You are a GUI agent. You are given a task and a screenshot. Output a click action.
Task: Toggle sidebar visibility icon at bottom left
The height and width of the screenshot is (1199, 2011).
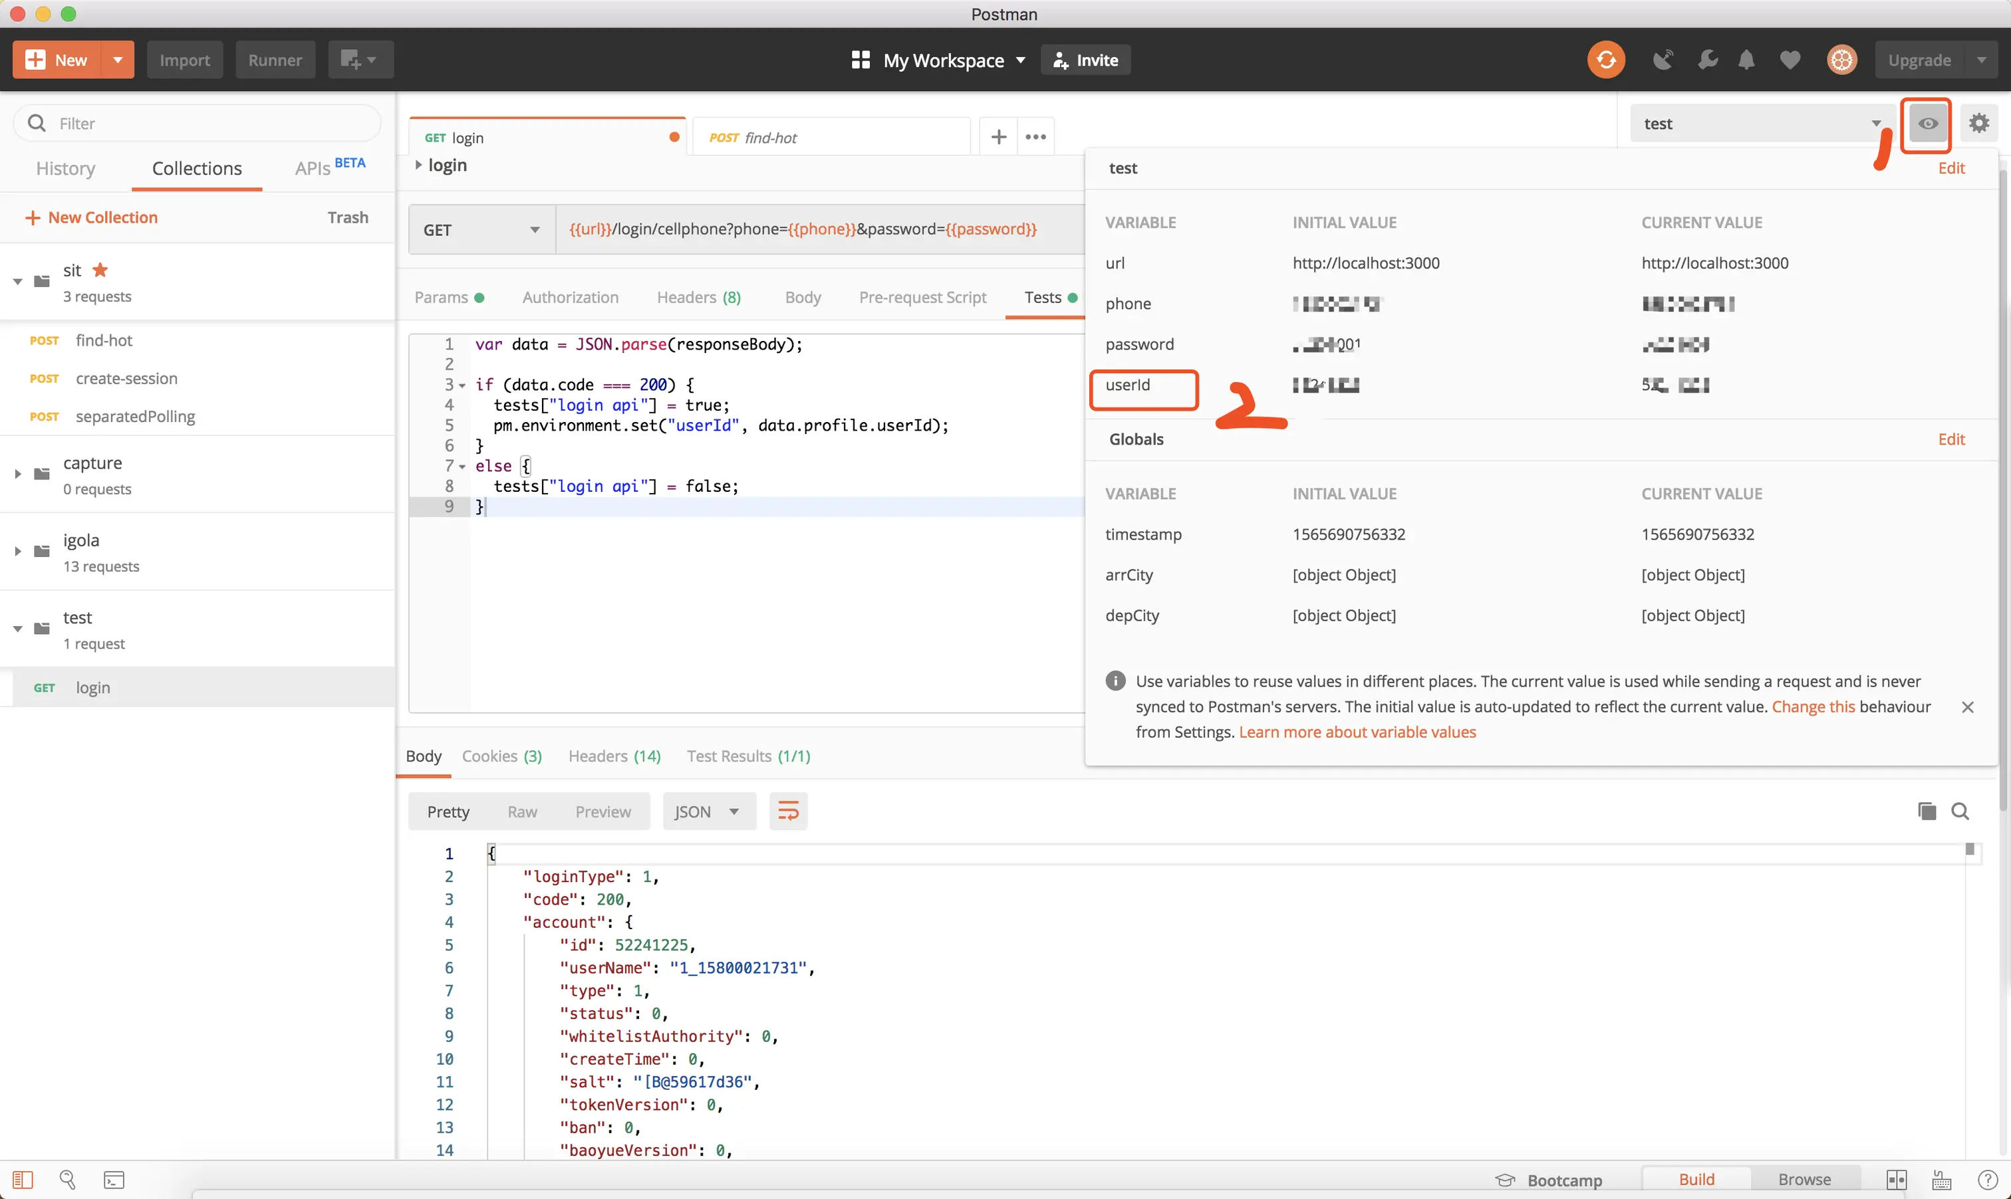click(23, 1180)
